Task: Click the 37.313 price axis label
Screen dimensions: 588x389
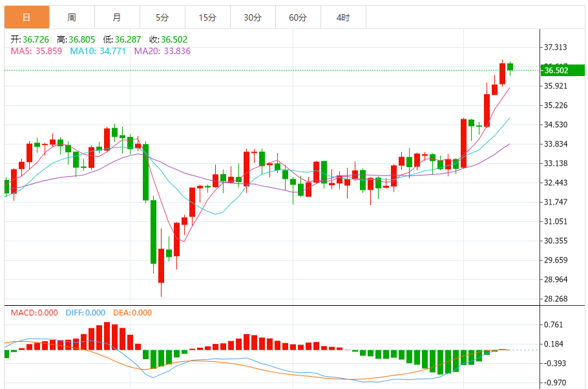Action: (556, 47)
